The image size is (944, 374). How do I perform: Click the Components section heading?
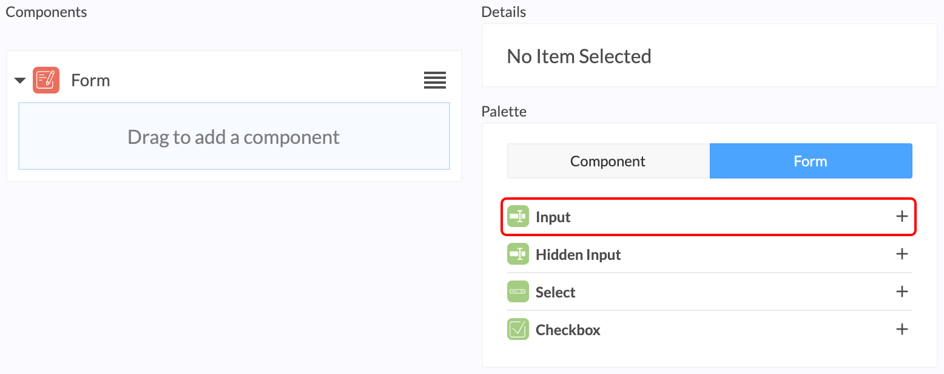pyautogui.click(x=46, y=12)
